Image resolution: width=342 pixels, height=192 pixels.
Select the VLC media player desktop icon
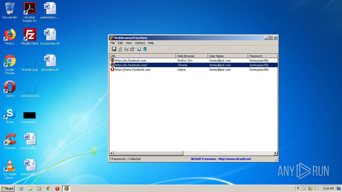10,169
